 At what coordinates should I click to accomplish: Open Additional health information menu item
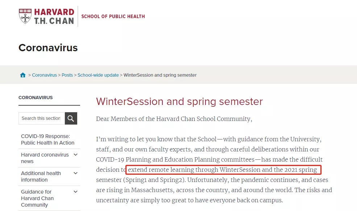pos(41,176)
